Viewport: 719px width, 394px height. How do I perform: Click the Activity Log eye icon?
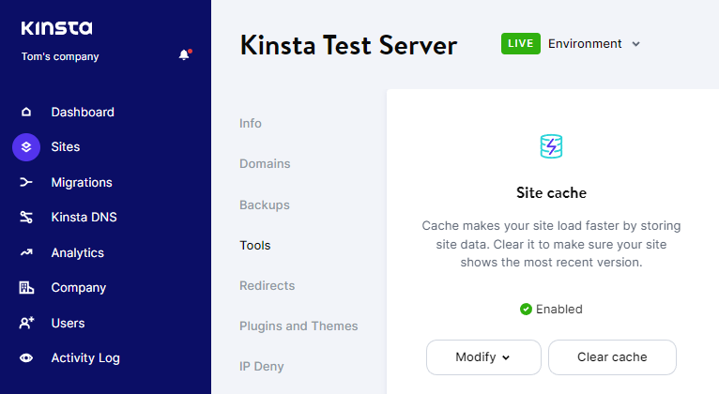(x=26, y=357)
